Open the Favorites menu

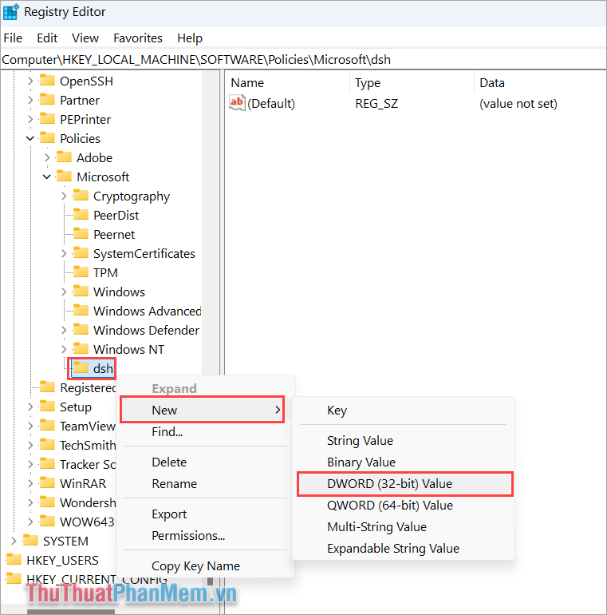point(138,38)
